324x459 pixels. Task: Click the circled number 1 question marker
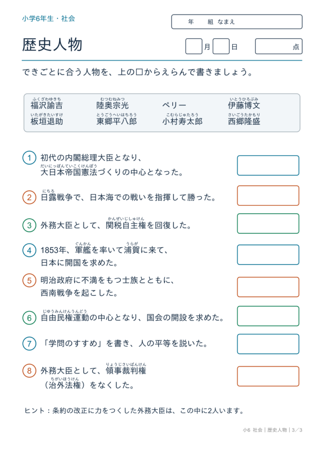29,158
